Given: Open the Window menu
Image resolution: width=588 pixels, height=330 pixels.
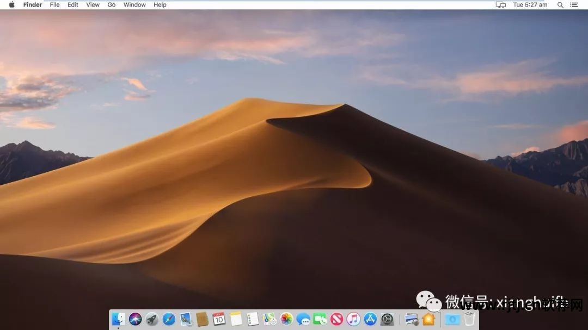Looking at the screenshot, I should coord(134,5).
